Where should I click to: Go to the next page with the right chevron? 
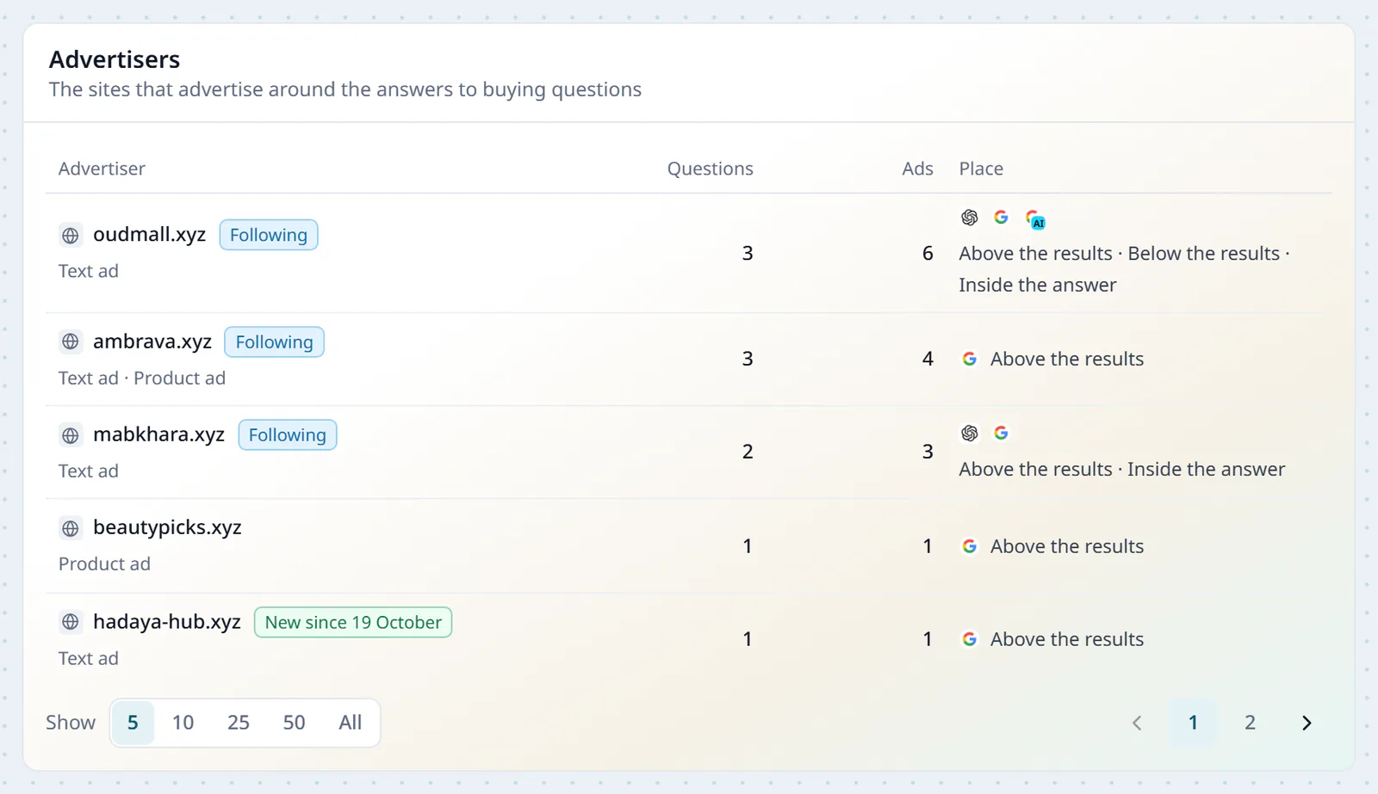tap(1307, 723)
